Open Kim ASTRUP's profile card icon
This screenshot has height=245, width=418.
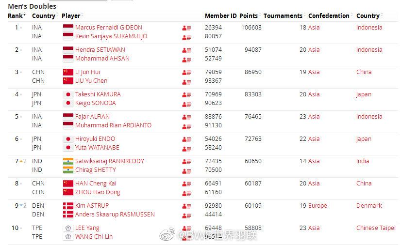tap(186, 206)
